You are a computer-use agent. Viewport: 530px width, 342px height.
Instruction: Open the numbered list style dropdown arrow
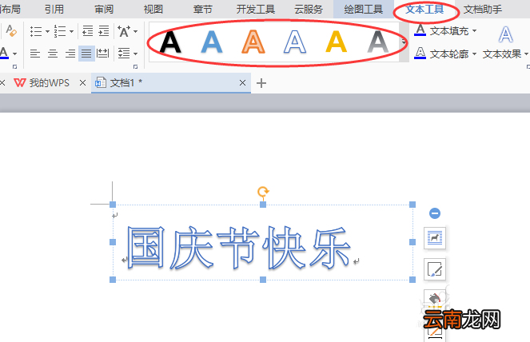coord(71,31)
